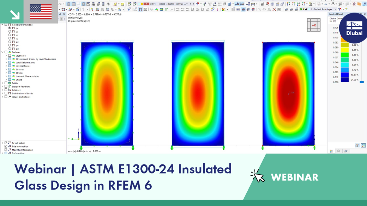Click the view in Y direction icon
Image resolution: width=367 pixels, height=206 pixels.
coord(294,4)
